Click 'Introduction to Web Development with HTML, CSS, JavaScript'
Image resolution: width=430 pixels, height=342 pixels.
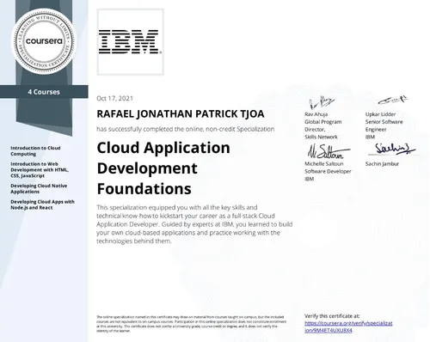coord(40,170)
